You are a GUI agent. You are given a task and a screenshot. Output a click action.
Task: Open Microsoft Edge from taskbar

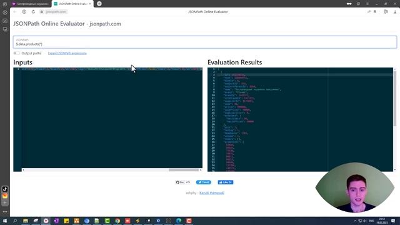(179, 221)
